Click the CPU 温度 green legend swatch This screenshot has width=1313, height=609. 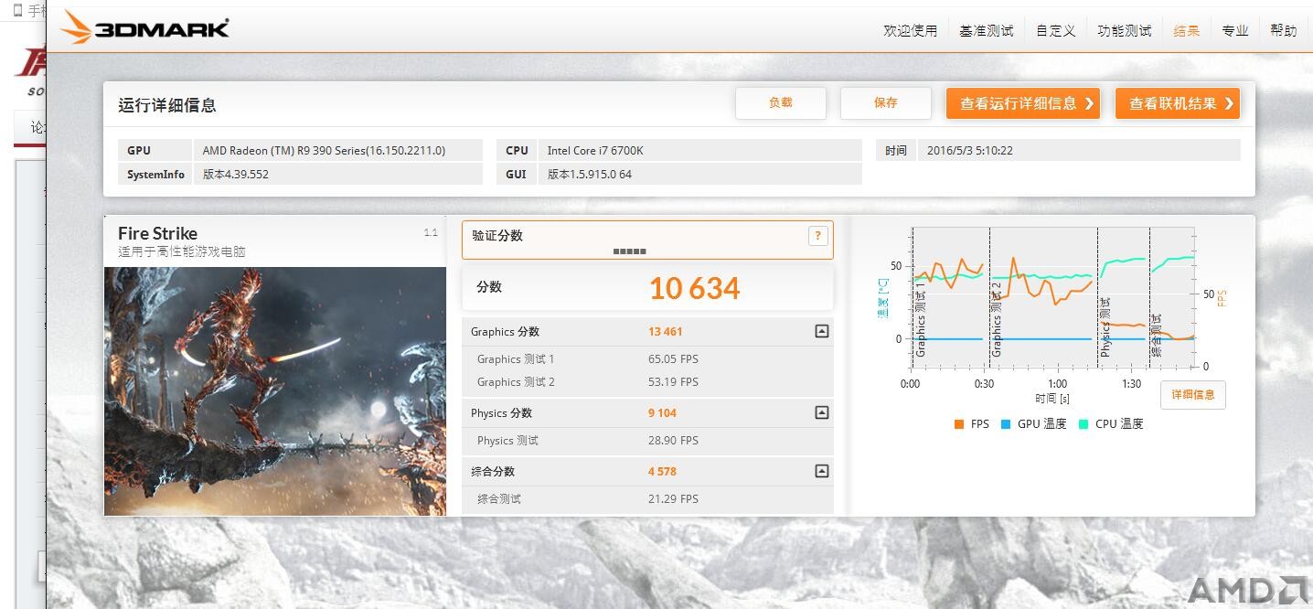coord(1083,424)
